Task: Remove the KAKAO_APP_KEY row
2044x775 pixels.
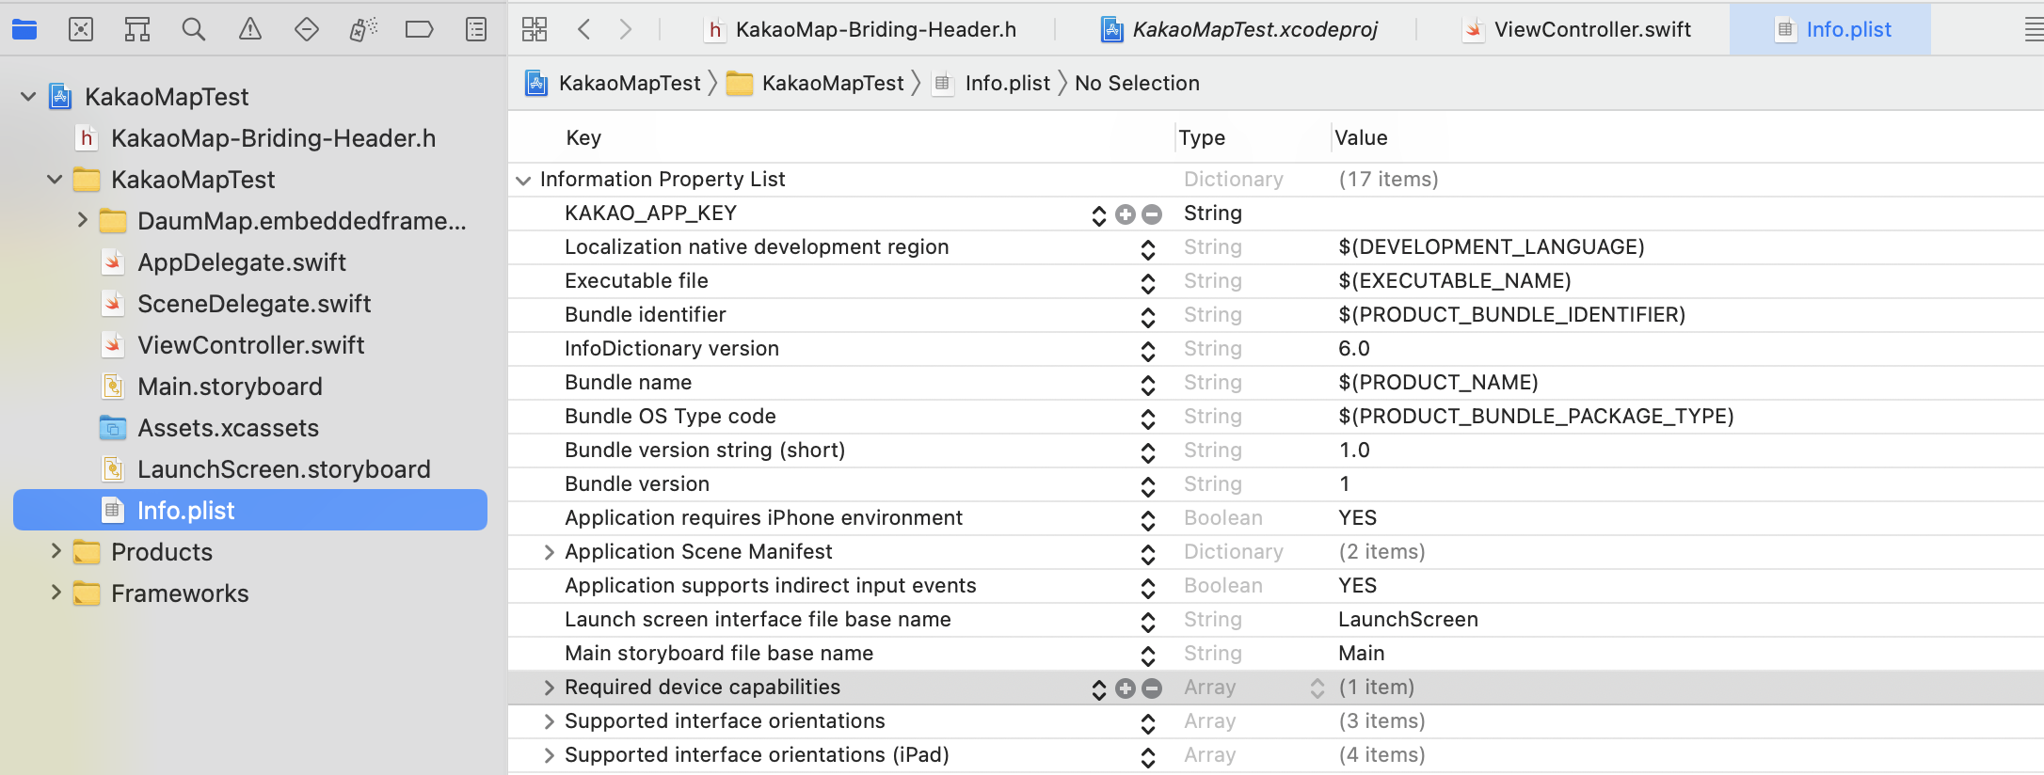Action: 1152,214
